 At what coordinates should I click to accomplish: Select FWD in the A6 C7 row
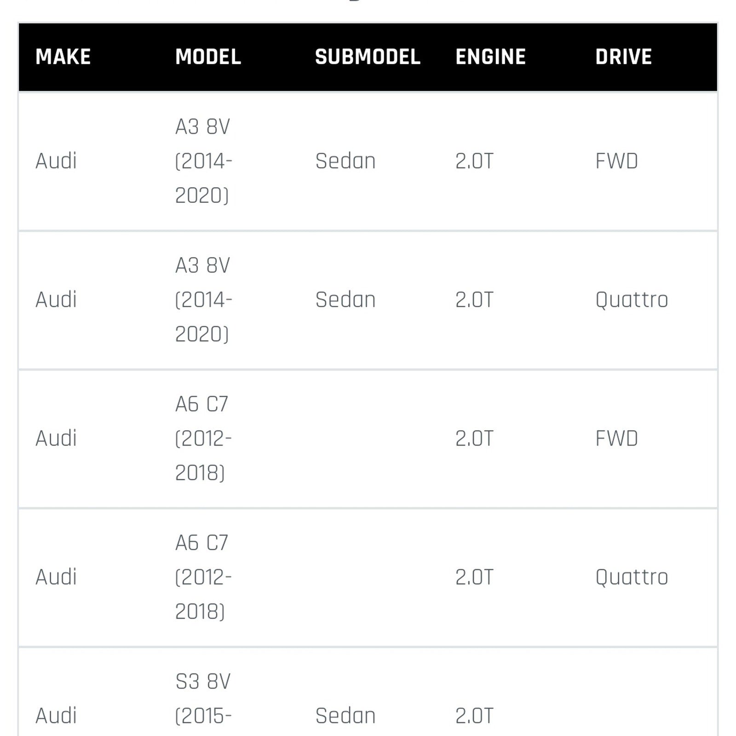[x=616, y=438]
